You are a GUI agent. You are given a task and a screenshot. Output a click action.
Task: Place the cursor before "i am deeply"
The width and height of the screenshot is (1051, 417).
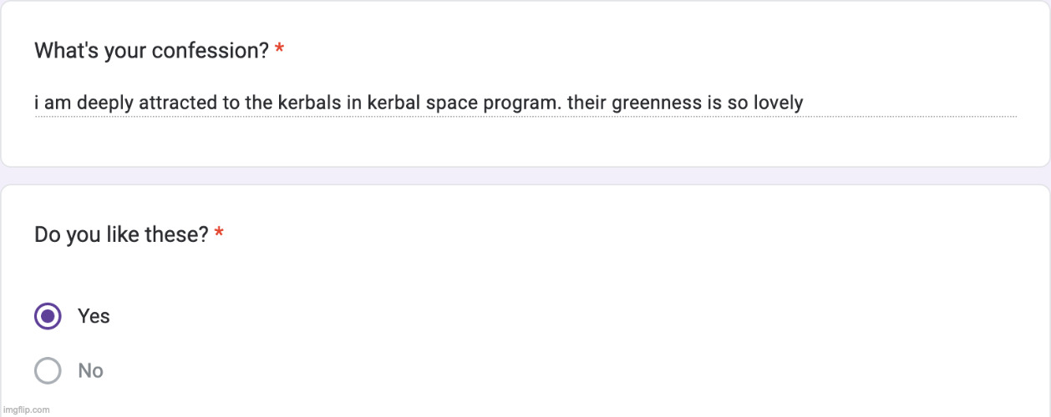pyautogui.click(x=35, y=103)
